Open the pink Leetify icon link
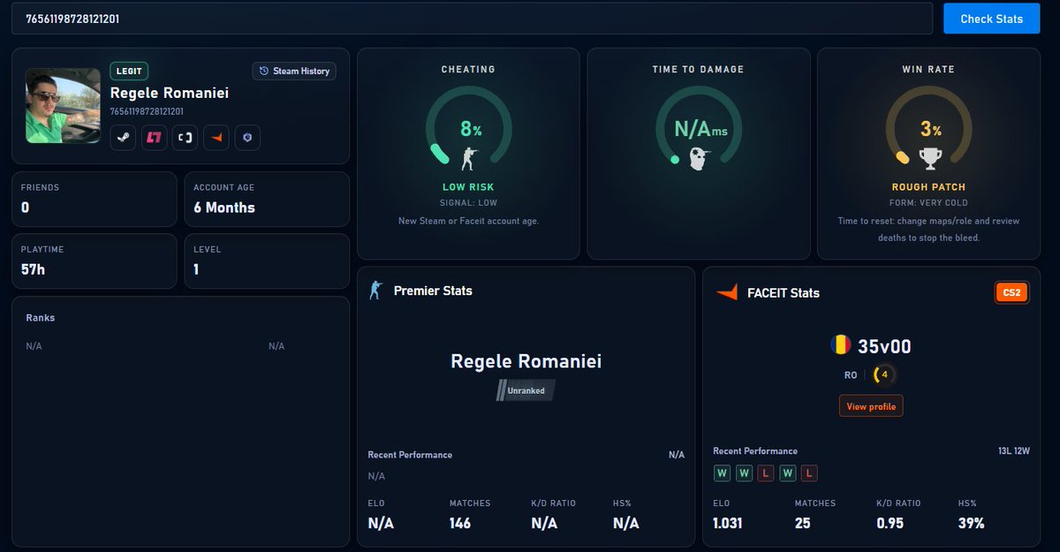Screen dimensions: 1060x552 154,138
